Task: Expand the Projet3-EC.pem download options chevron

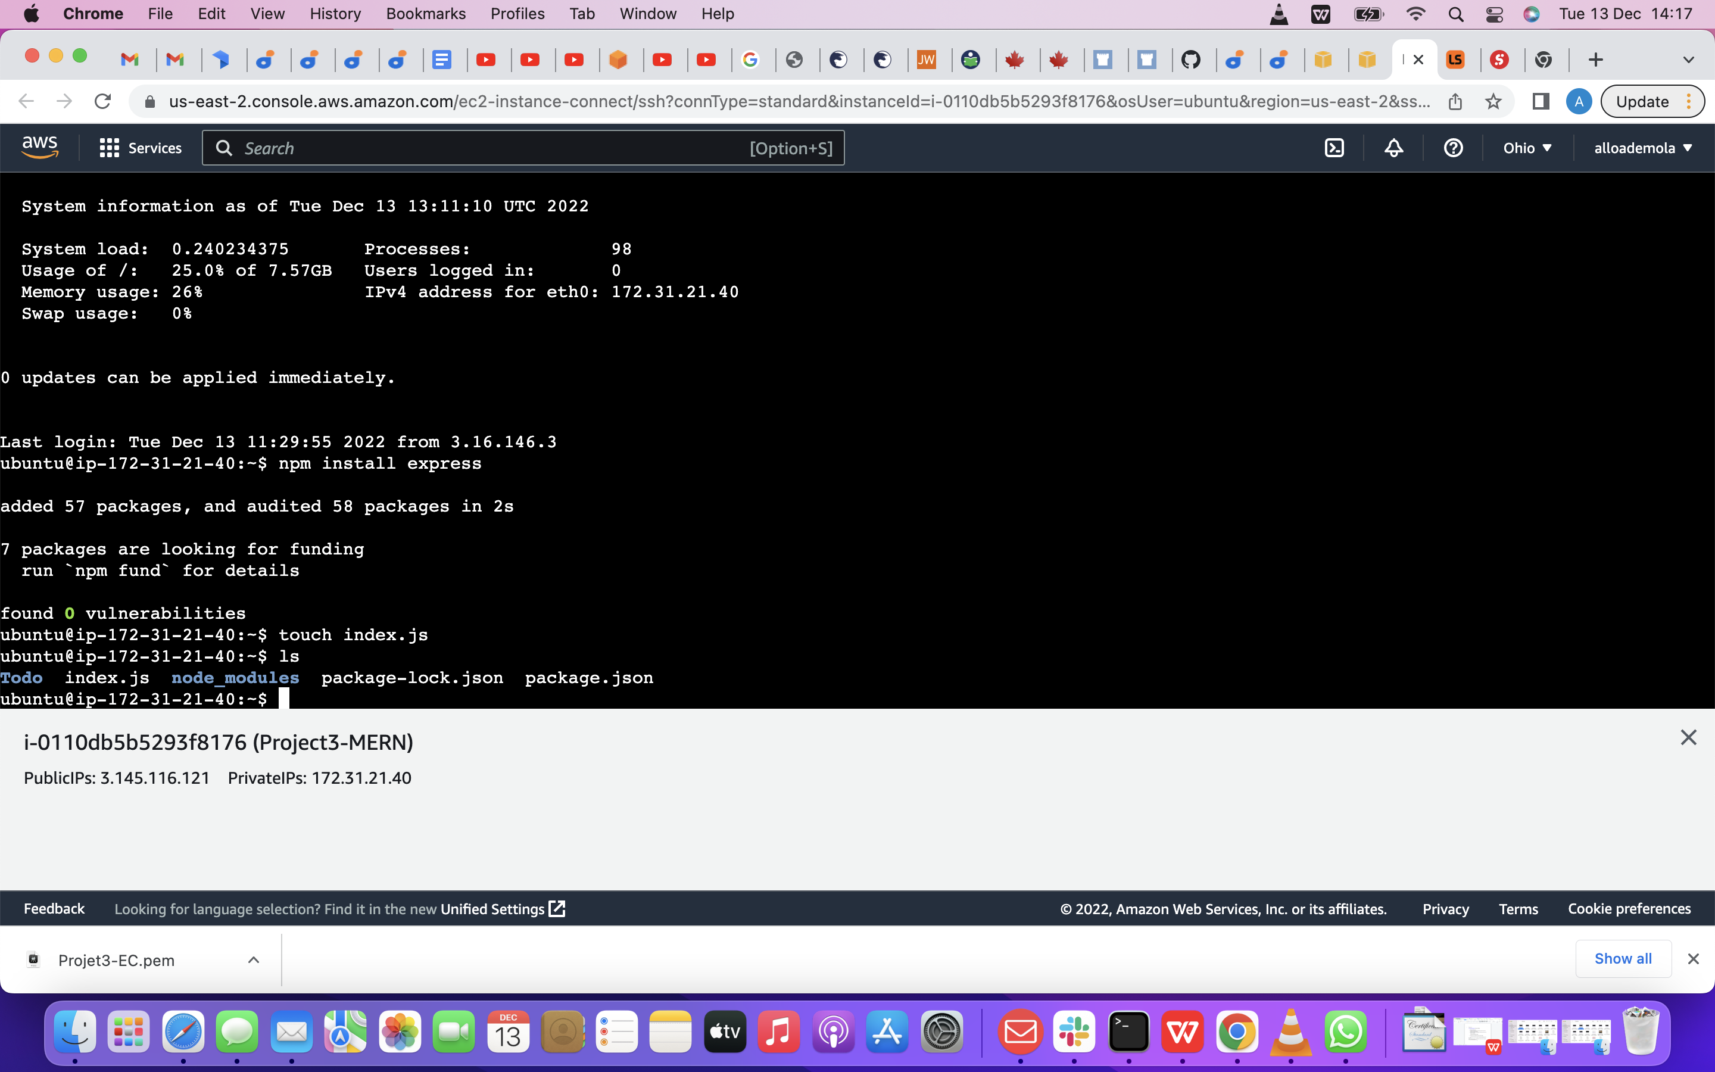Action: coord(253,959)
